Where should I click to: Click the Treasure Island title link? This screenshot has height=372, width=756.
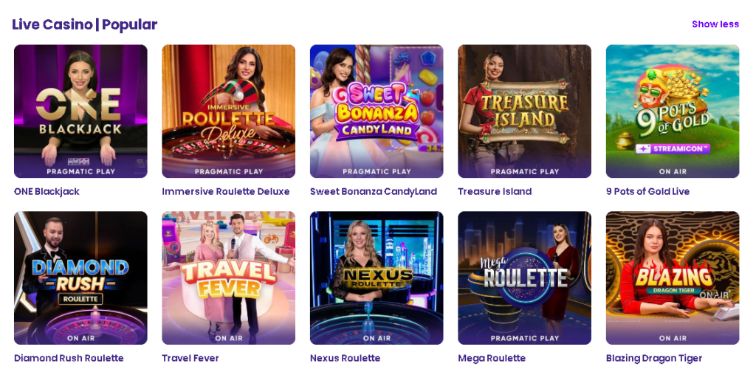tap(494, 192)
